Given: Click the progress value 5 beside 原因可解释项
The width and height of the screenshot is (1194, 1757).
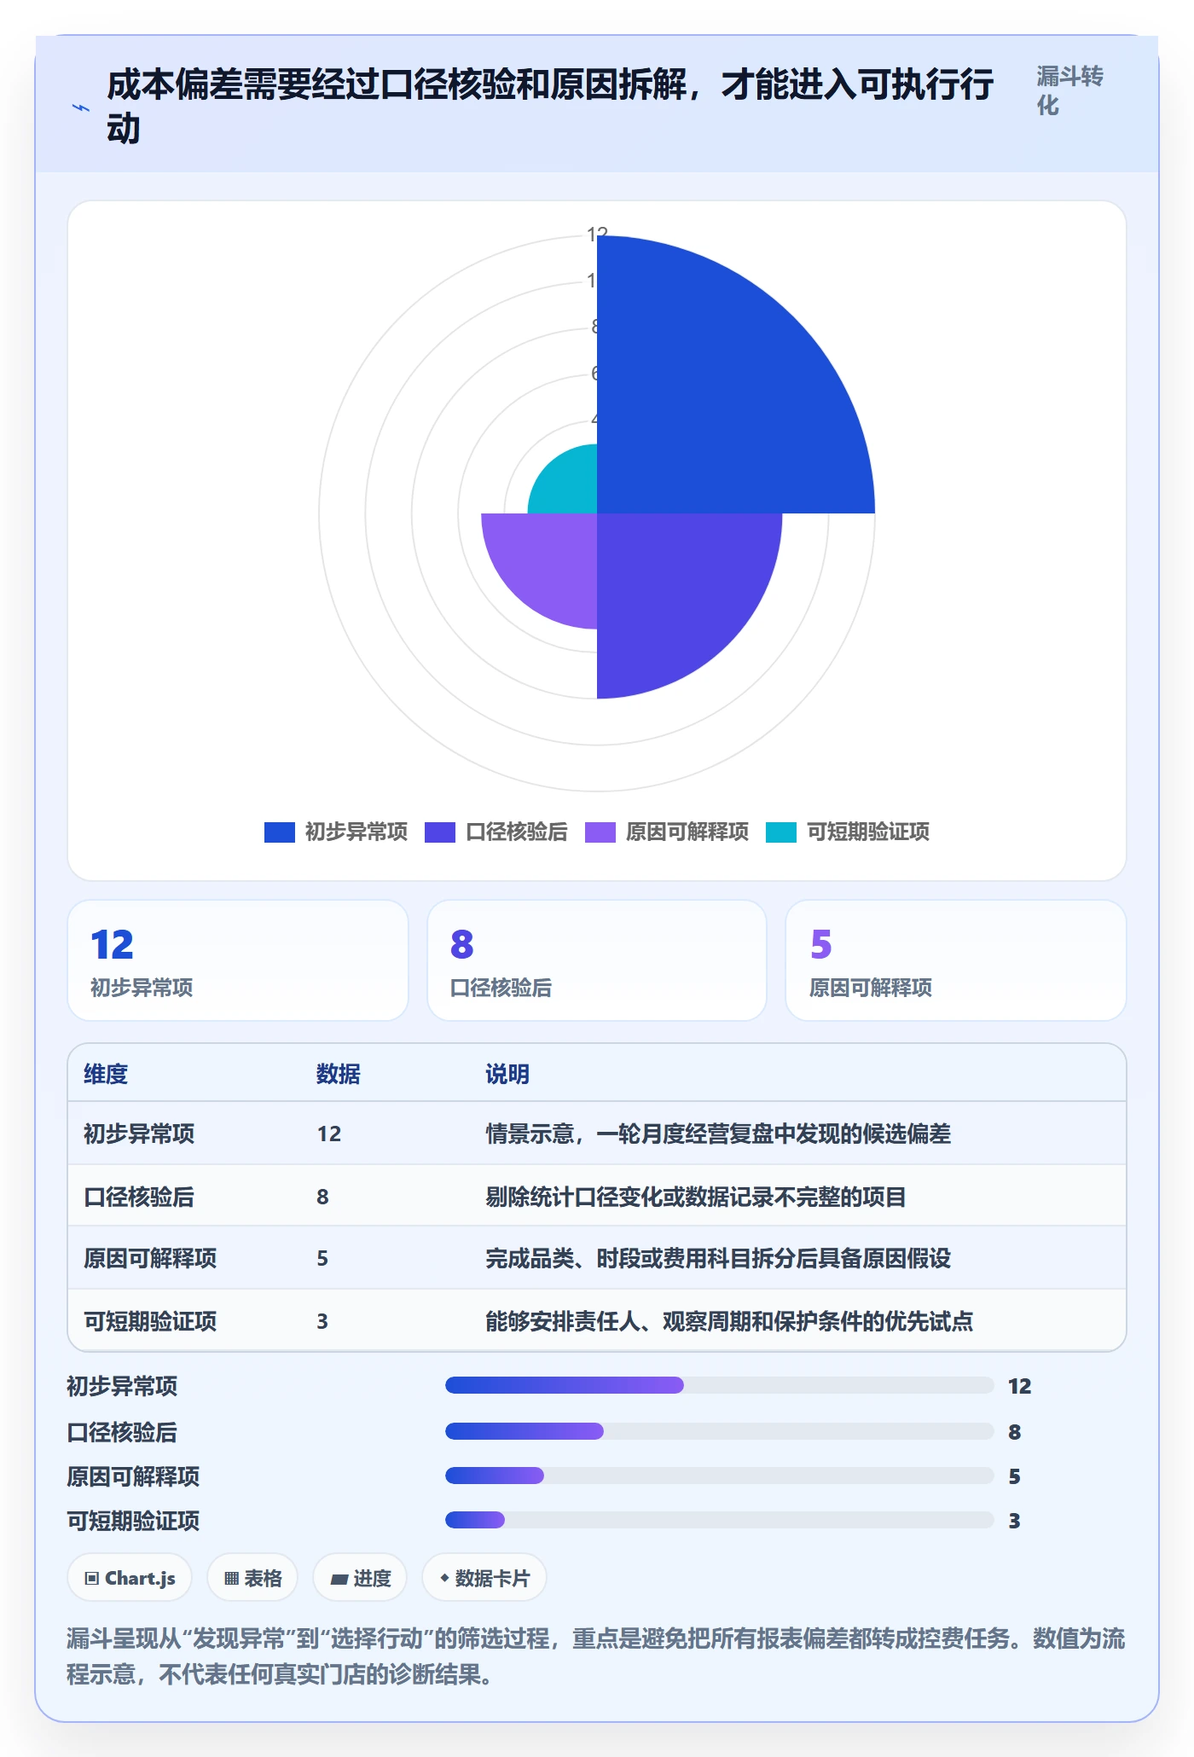Looking at the screenshot, I should tap(1015, 1476).
